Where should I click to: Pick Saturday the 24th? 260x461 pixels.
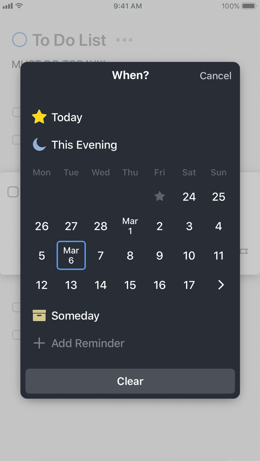tap(189, 196)
